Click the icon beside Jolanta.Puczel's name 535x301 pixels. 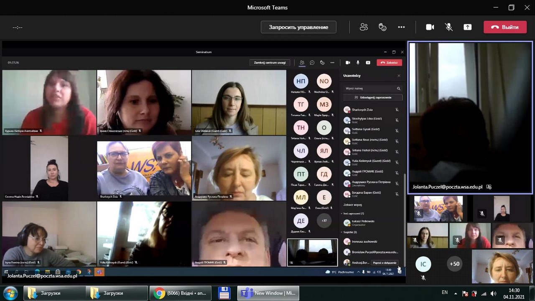click(x=489, y=187)
